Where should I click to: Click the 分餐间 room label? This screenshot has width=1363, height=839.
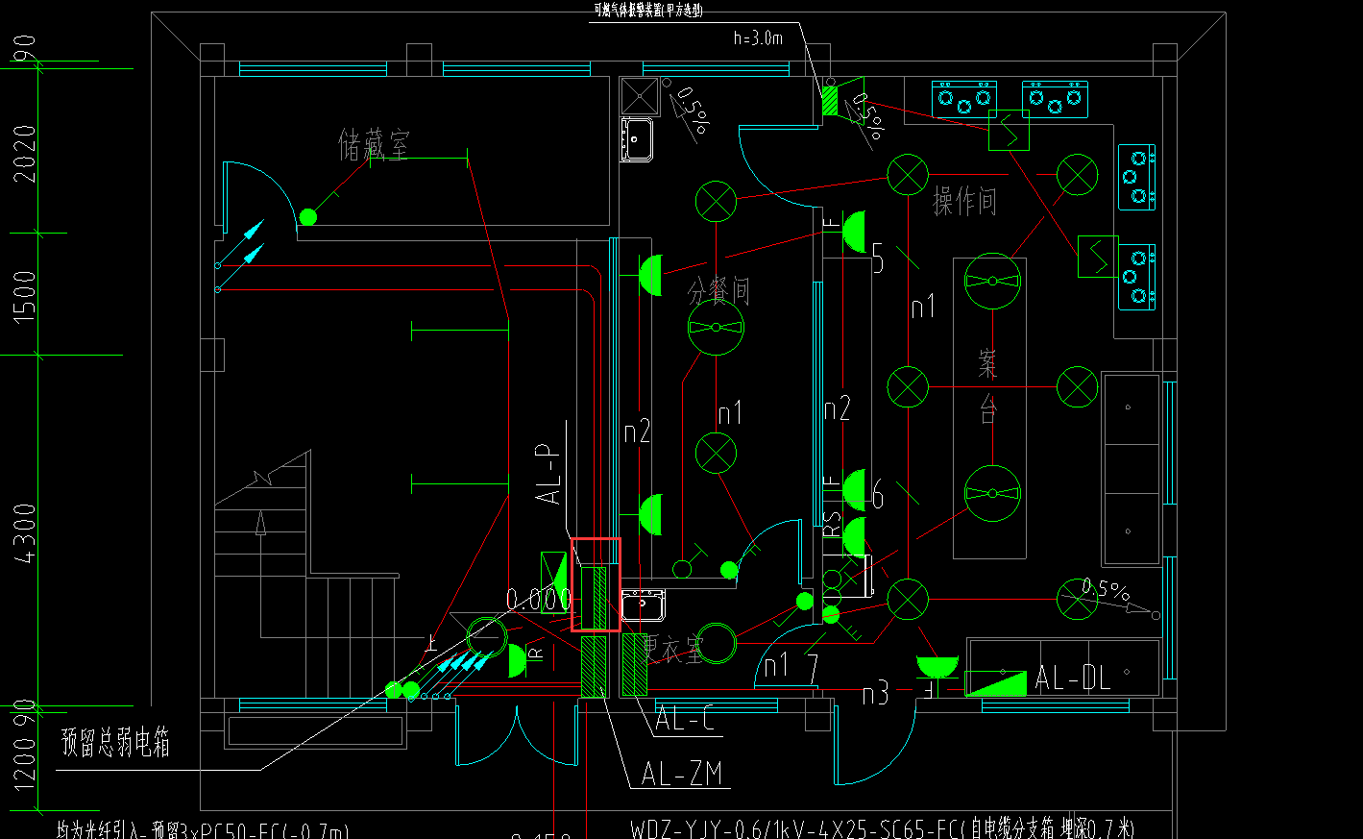pyautogui.click(x=718, y=290)
